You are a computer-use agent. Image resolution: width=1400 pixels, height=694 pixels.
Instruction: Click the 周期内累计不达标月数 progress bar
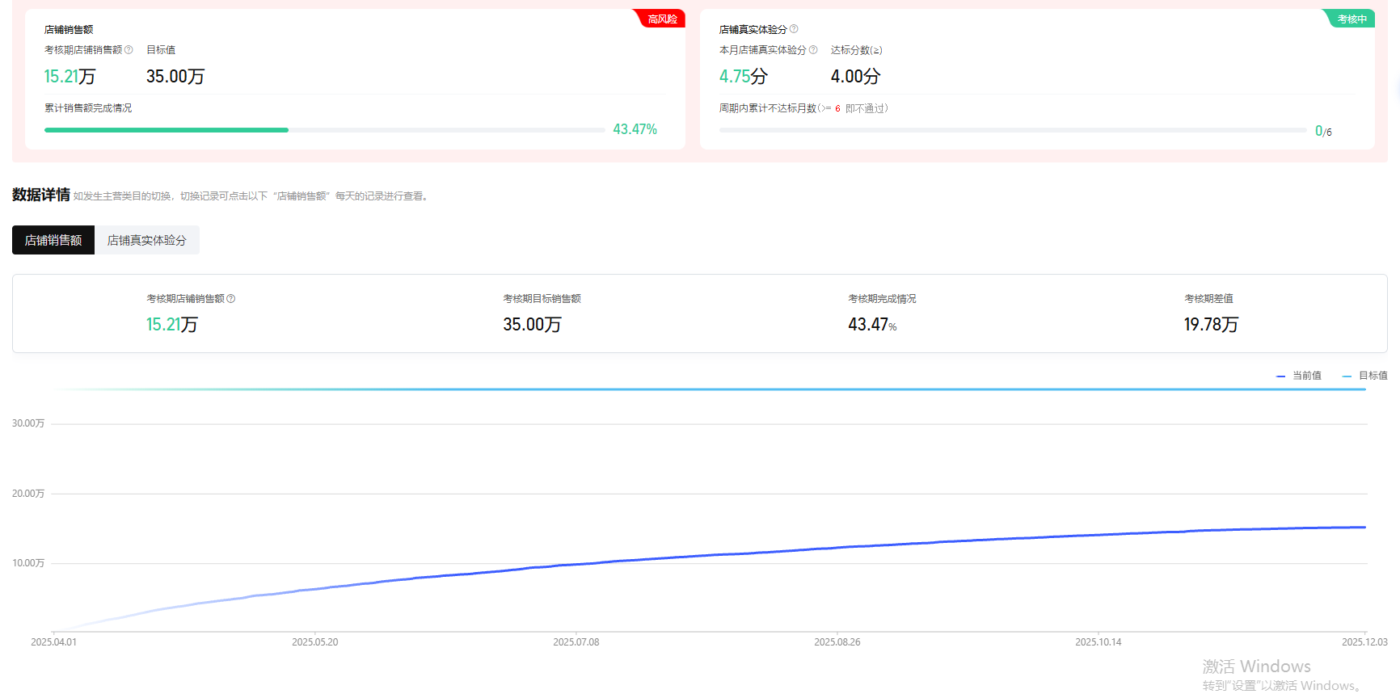pyautogui.click(x=1012, y=130)
